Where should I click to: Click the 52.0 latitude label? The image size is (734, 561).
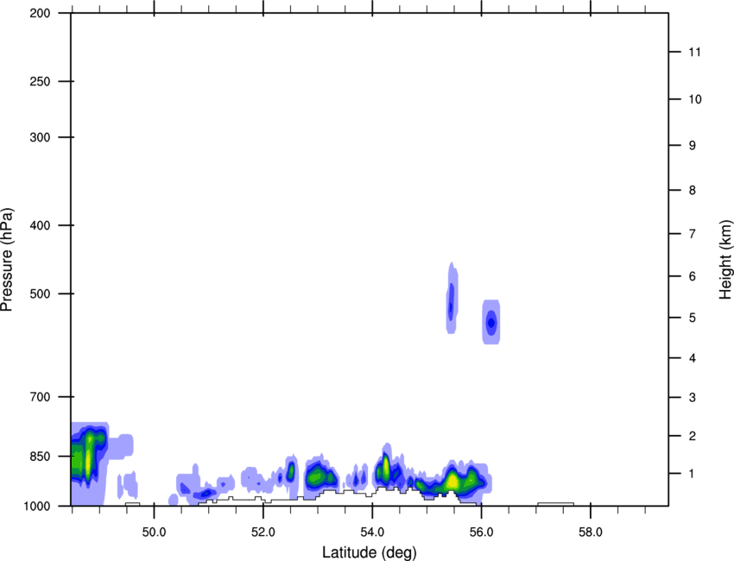[263, 533]
